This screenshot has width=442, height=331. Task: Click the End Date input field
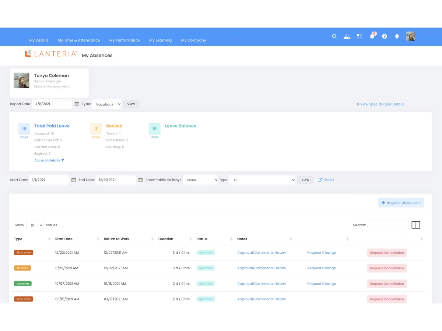coord(116,180)
